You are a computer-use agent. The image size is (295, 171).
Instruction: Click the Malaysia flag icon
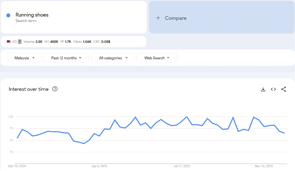(x=8, y=42)
